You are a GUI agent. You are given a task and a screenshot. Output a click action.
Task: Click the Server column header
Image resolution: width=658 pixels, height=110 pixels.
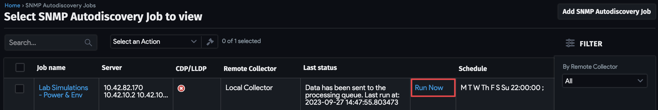[x=112, y=68]
